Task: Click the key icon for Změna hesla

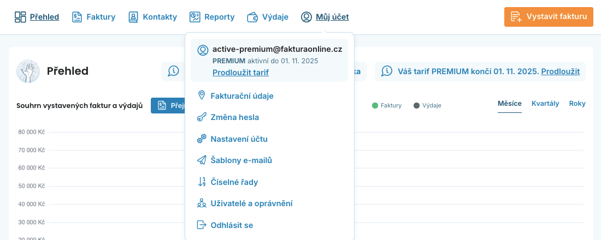Action: pos(202,117)
